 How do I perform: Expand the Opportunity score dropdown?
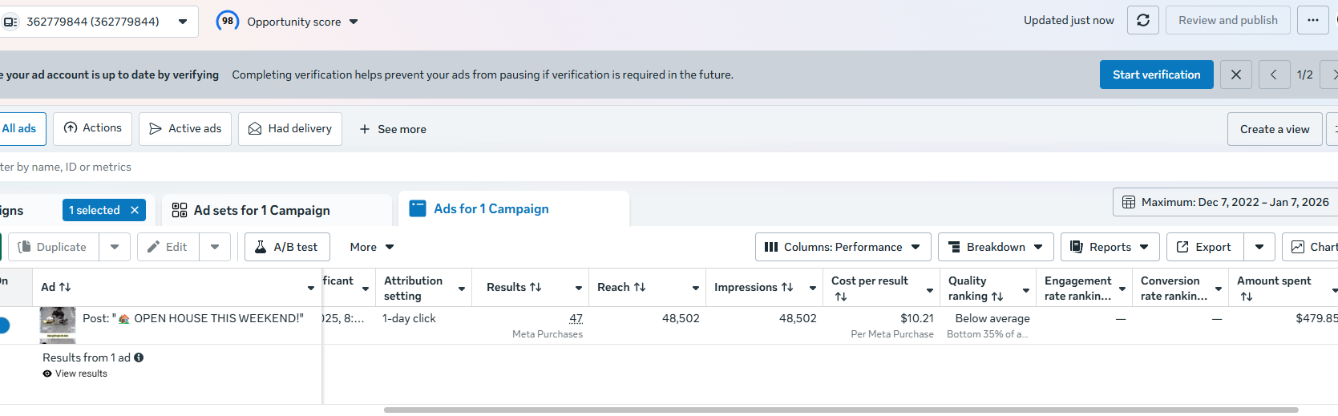354,22
